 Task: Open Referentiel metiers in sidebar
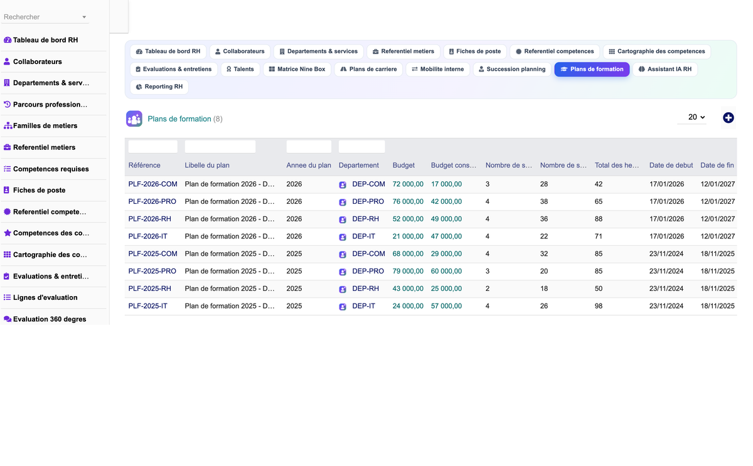pos(53,147)
